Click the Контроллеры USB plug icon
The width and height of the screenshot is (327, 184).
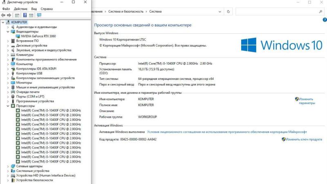[13, 73]
